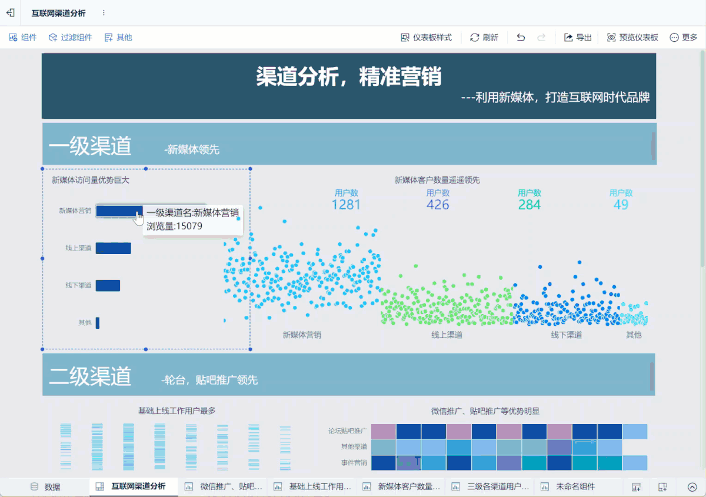Image resolution: width=706 pixels, height=497 pixels.
Task: Open the 组件 component menu
Action: 22,38
